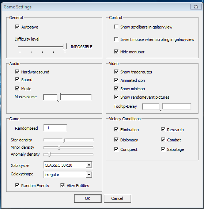
Task: Toggle Show minimap option
Action: click(x=116, y=88)
